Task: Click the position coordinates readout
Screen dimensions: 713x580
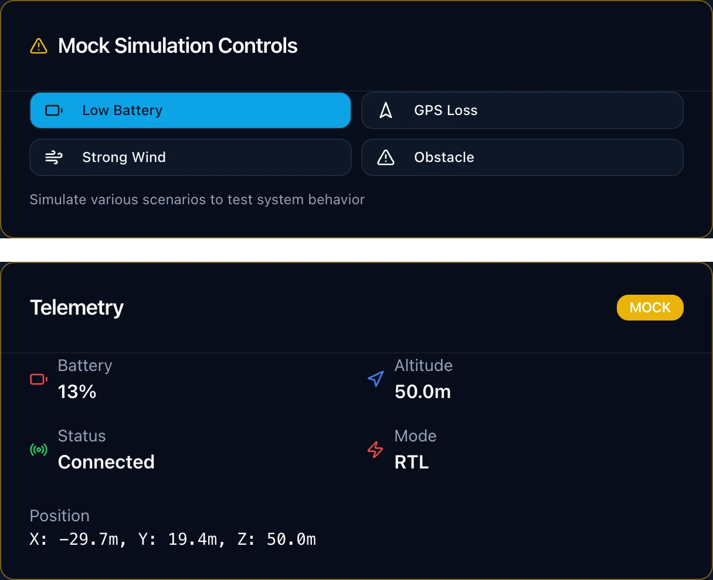Action: (173, 539)
